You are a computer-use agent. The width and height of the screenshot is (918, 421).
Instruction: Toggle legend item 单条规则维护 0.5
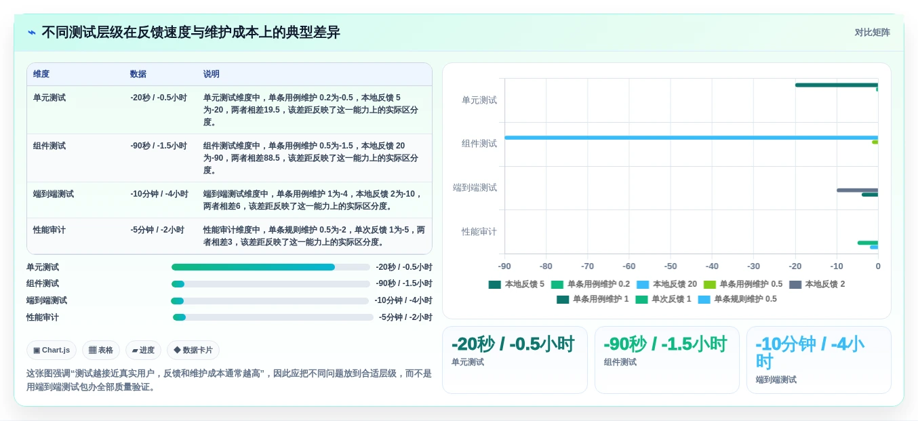point(737,299)
